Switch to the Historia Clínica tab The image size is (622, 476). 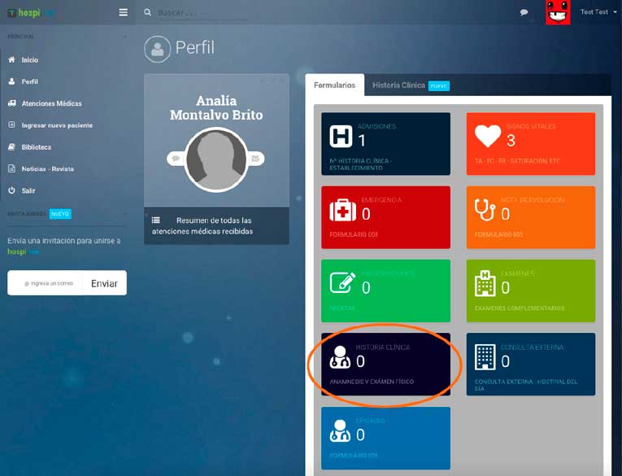[398, 85]
